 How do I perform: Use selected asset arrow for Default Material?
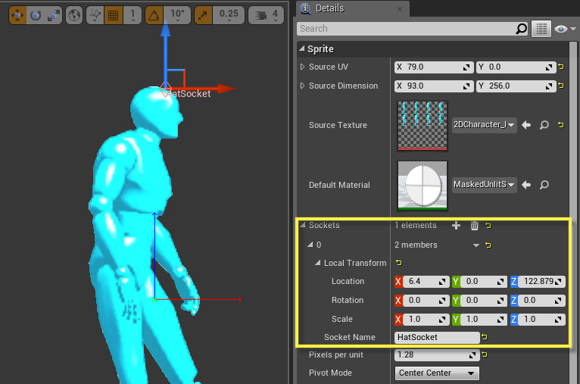tap(527, 185)
